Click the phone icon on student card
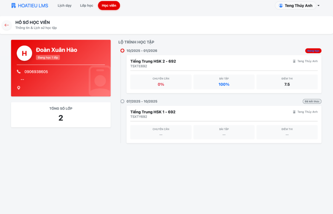The image size is (333, 214). (x=19, y=71)
